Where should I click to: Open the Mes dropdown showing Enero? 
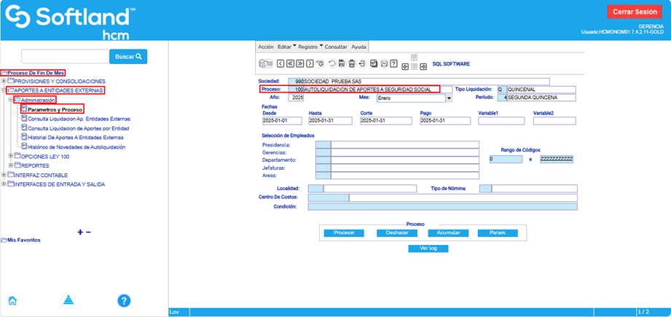click(x=449, y=98)
